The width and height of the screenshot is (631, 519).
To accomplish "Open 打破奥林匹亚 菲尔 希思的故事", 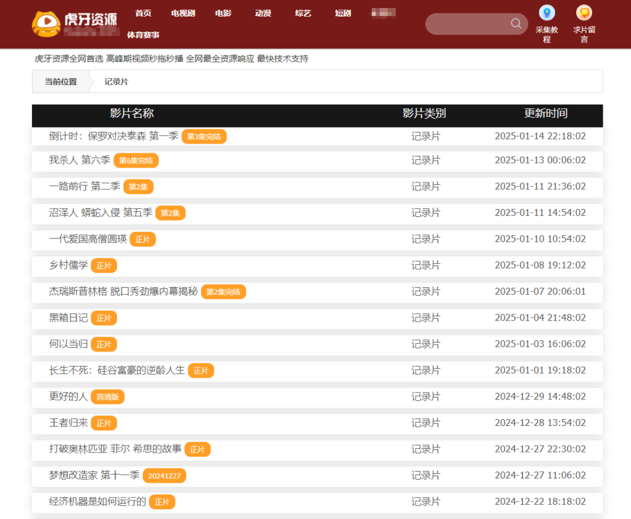I will (x=115, y=449).
